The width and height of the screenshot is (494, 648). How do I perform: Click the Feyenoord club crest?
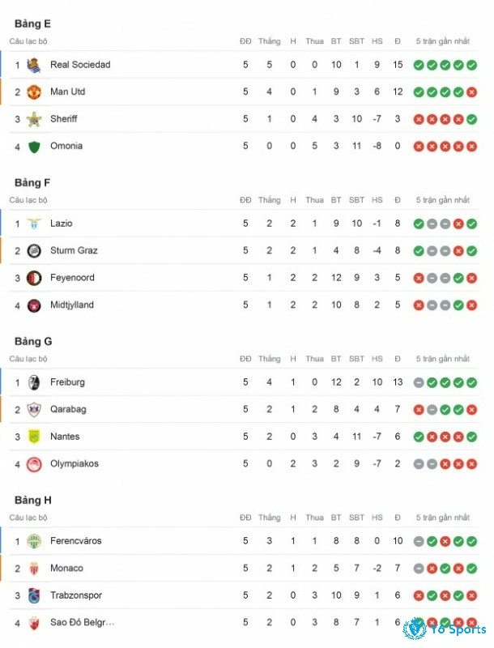click(x=34, y=278)
